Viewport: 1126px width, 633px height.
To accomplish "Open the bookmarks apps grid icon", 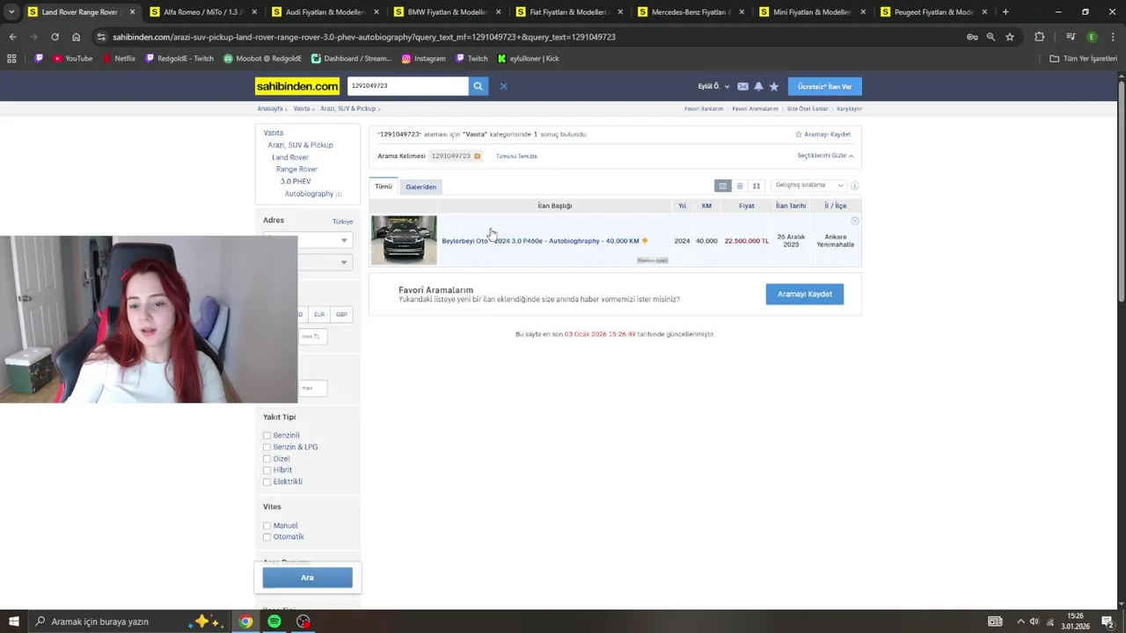I will tap(11, 58).
